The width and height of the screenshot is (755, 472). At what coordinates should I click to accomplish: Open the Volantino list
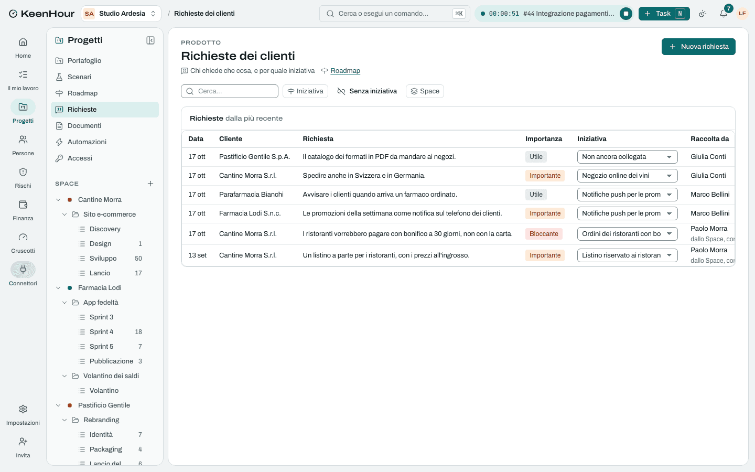[x=105, y=391]
